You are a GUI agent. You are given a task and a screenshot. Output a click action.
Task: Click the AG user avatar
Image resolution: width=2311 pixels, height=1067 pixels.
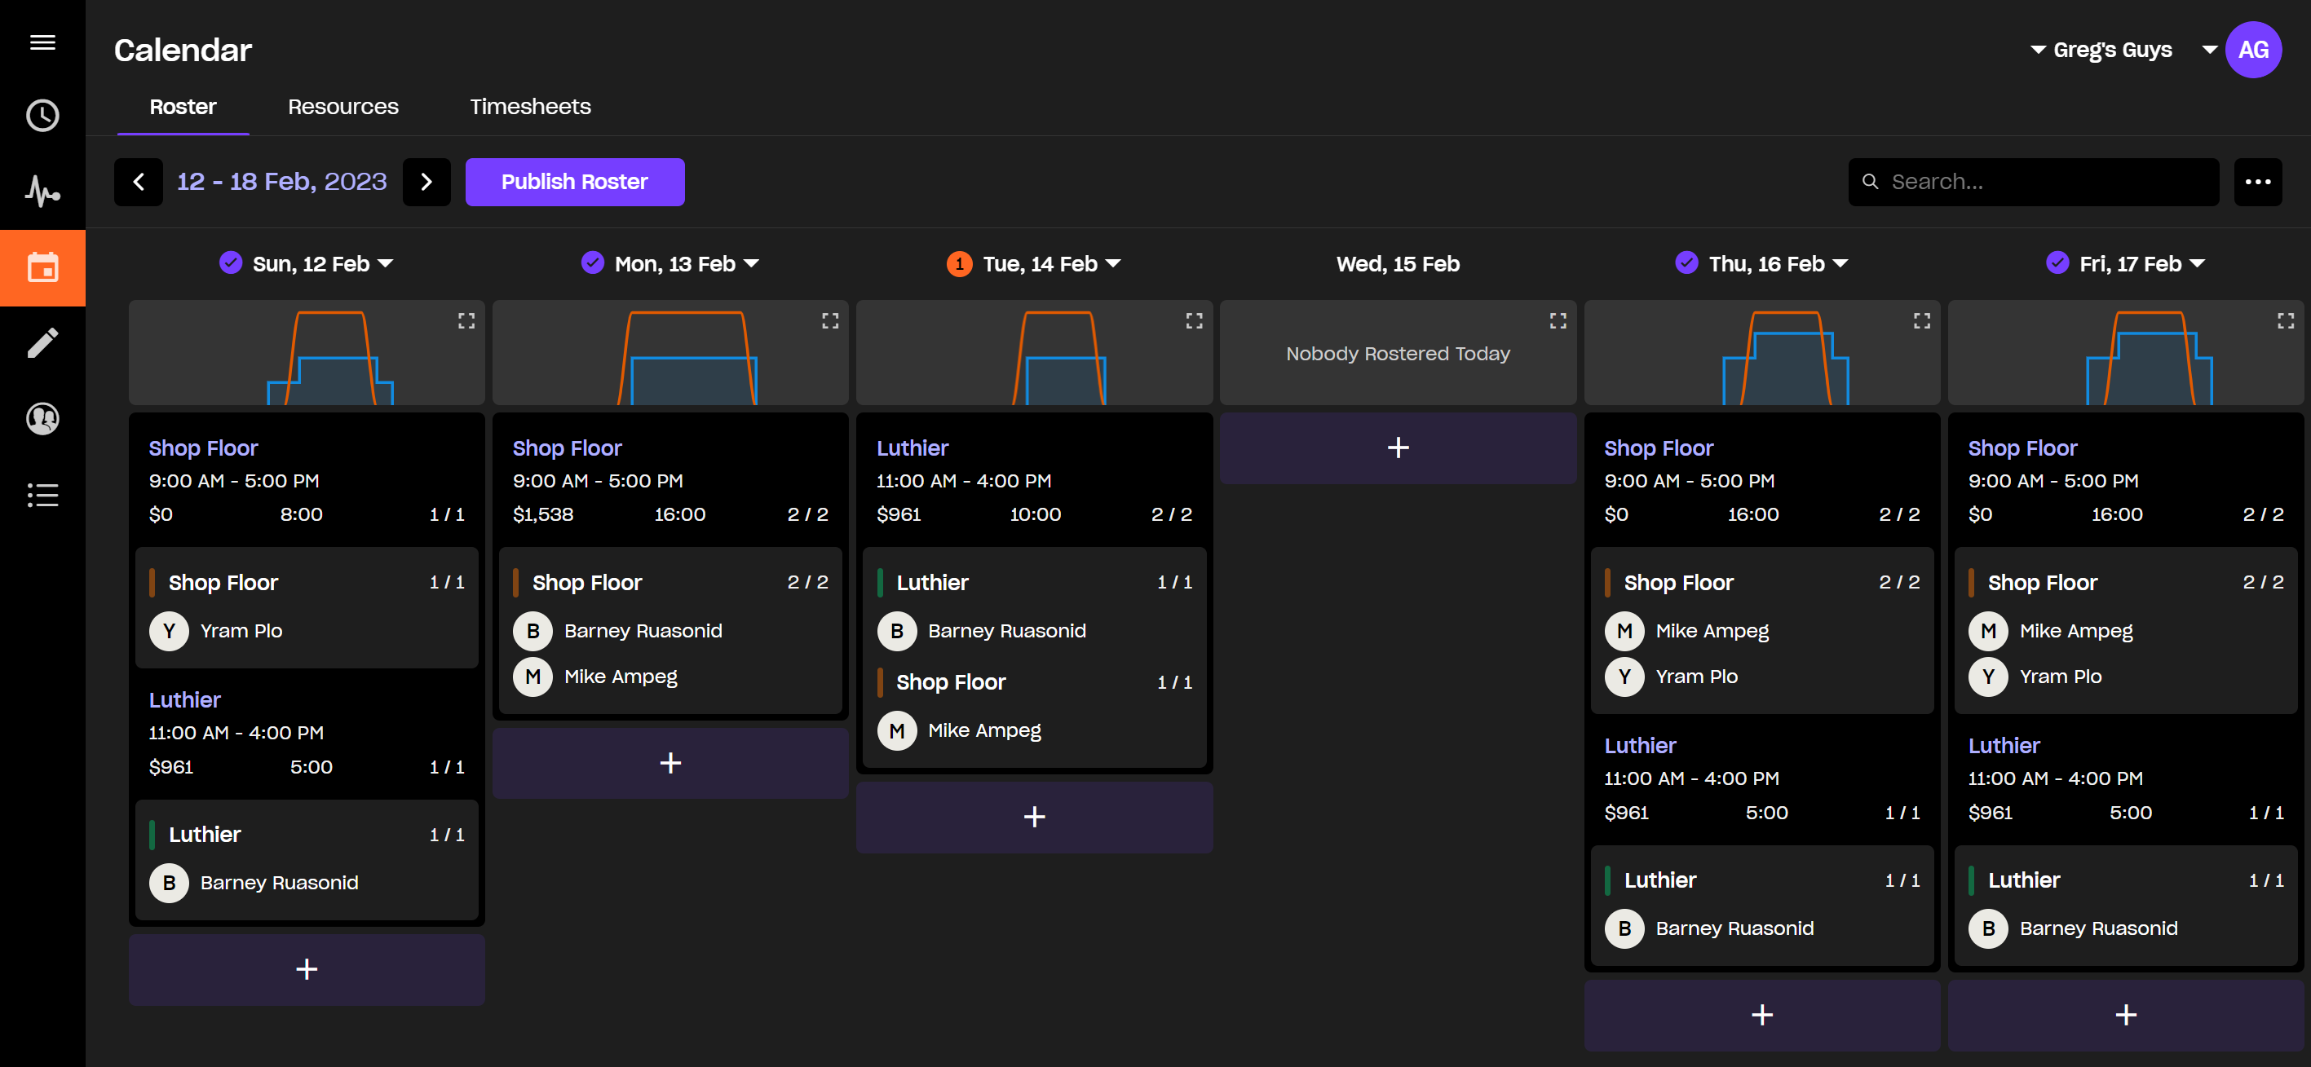(2252, 51)
